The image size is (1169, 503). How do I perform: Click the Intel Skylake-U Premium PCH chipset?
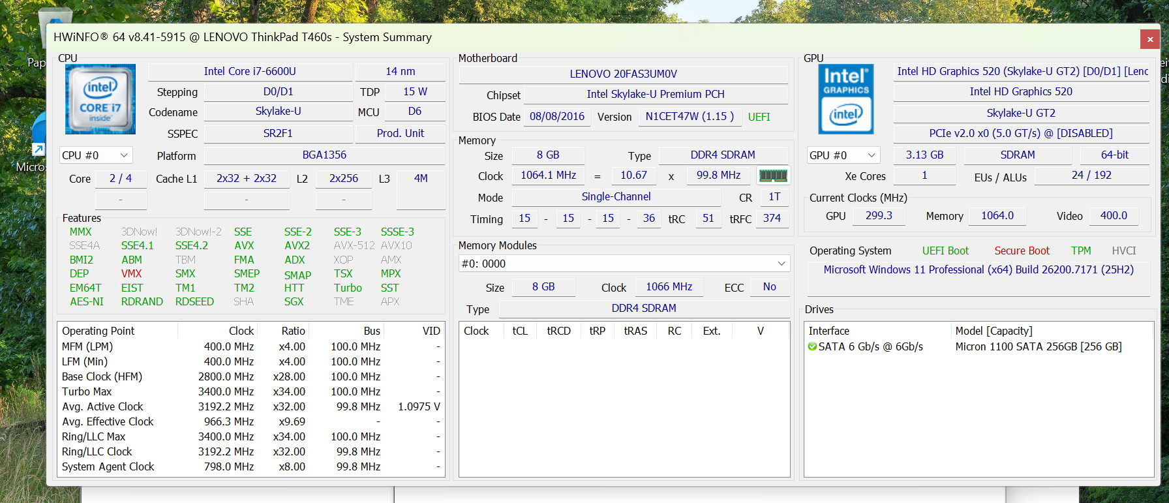[x=656, y=94]
